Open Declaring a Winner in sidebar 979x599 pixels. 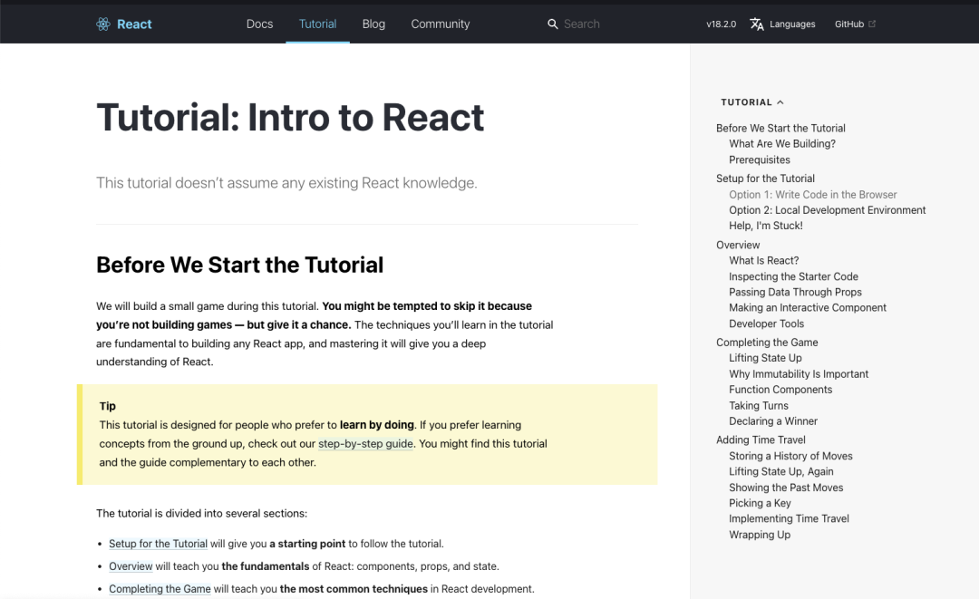click(773, 421)
